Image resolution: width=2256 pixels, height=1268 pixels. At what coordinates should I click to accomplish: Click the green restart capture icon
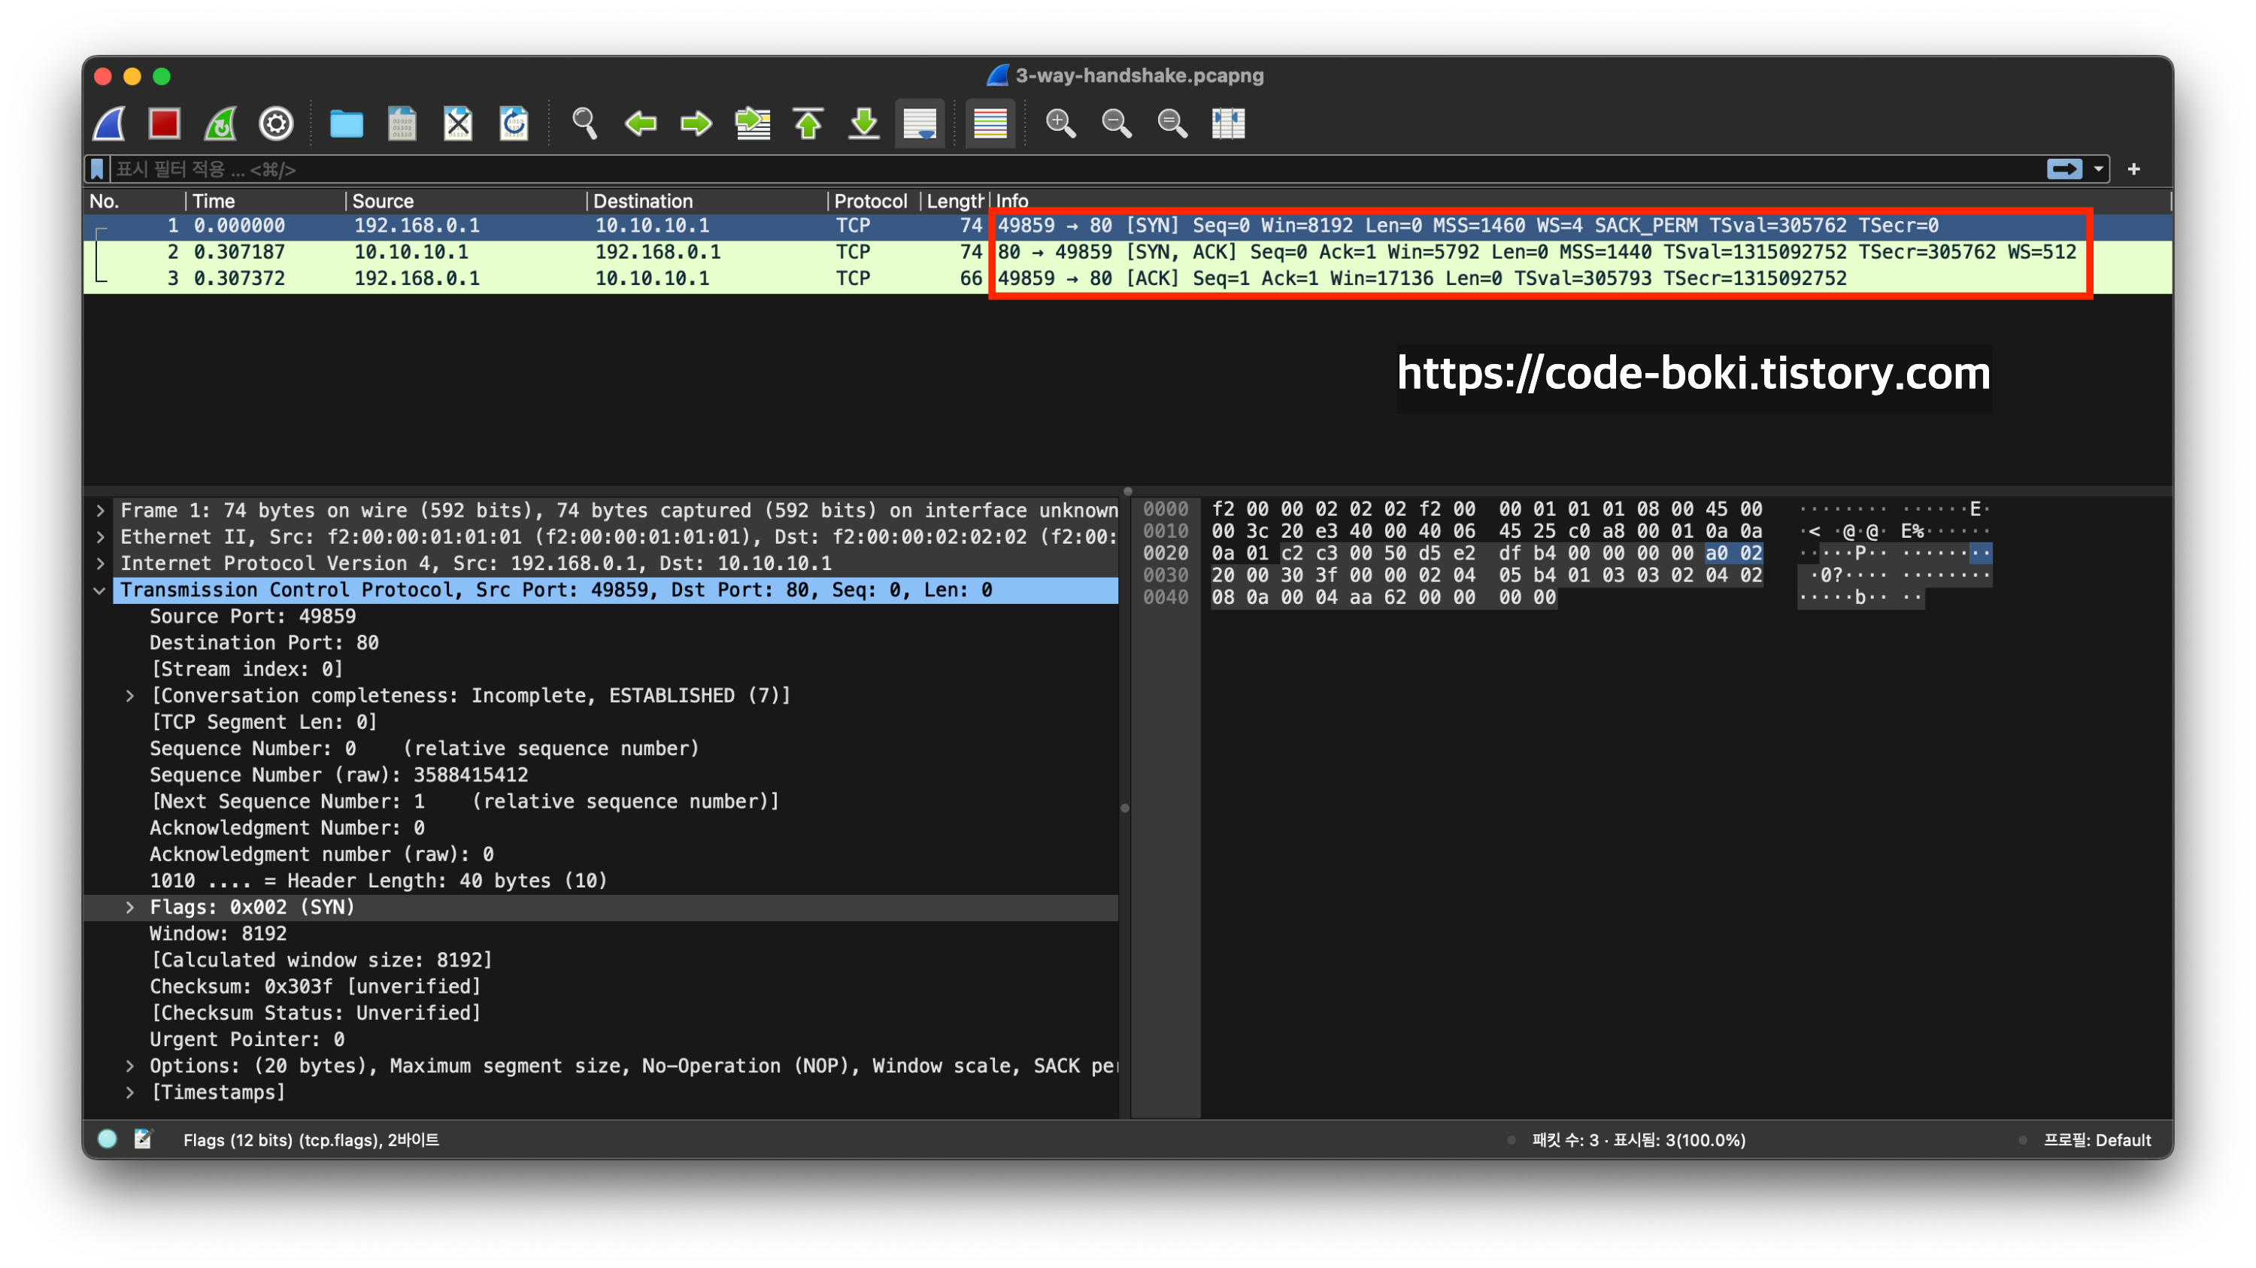click(220, 123)
